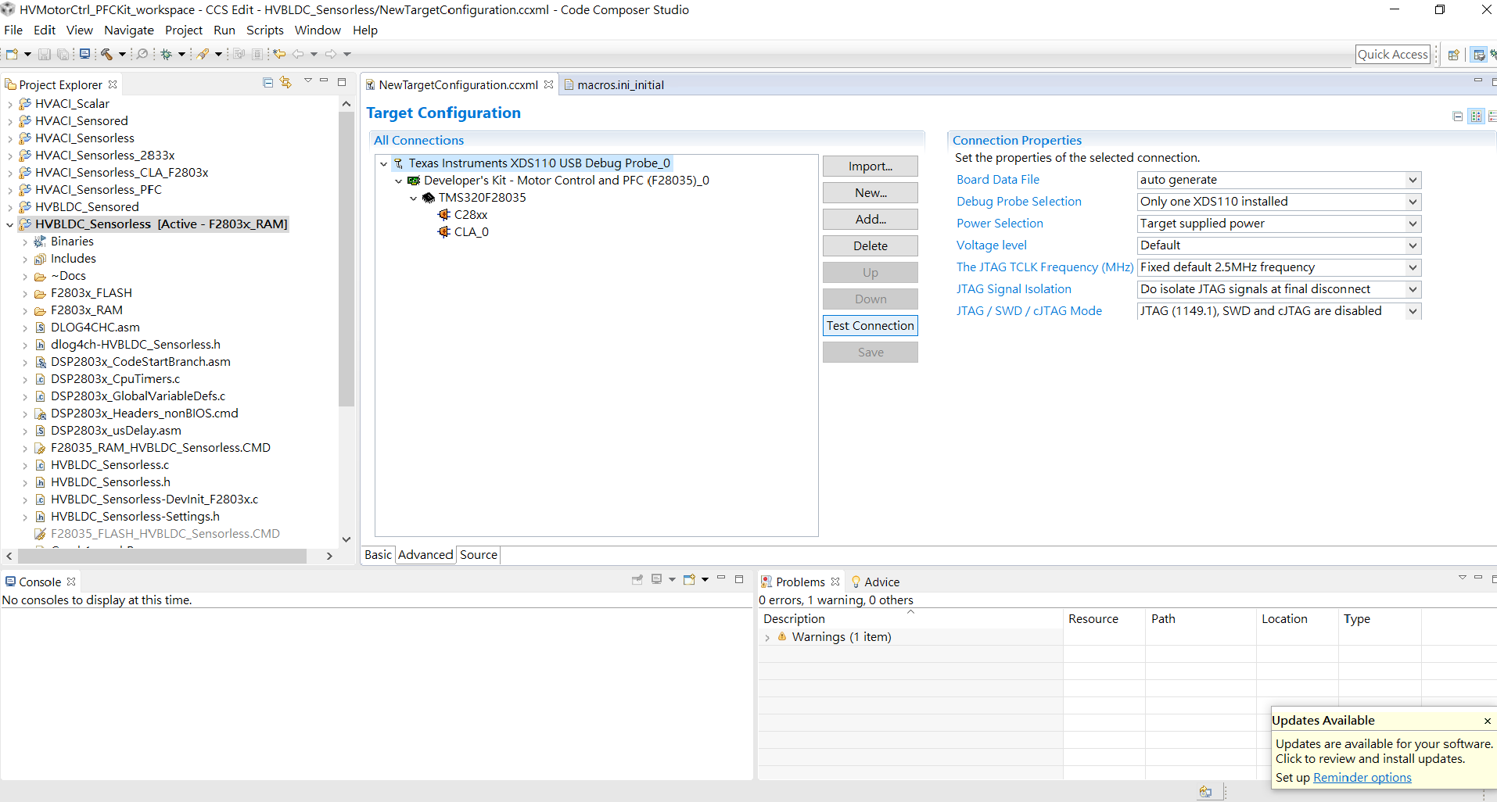Switch to the Advanced tab

tap(425, 554)
